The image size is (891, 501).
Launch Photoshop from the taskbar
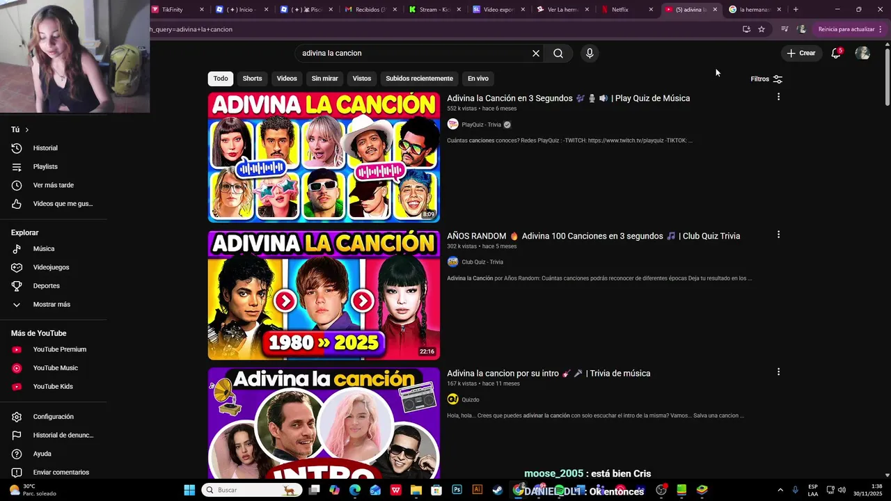[457, 490]
